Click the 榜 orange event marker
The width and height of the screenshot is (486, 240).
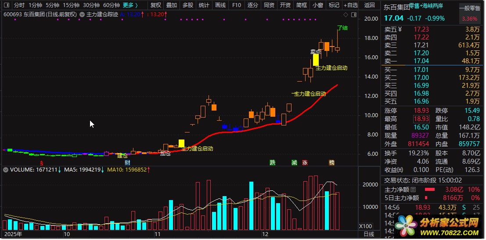tap(331, 163)
